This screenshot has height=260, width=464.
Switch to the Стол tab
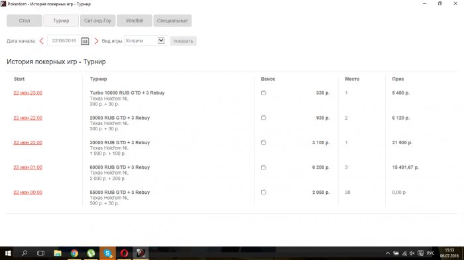pos(25,21)
